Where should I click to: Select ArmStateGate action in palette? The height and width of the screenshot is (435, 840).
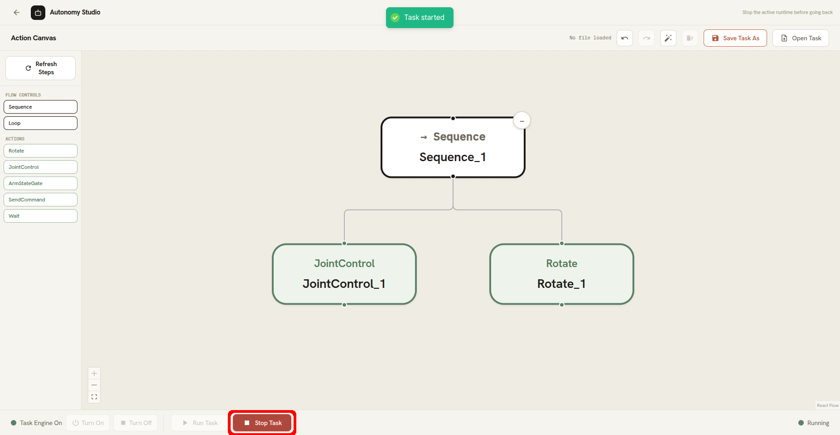pyautogui.click(x=40, y=183)
